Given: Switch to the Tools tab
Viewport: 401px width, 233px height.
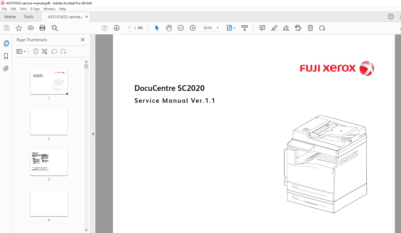Looking at the screenshot, I should pyautogui.click(x=29, y=17).
